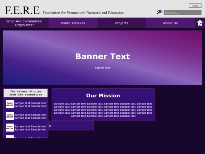Click the Our Mission heading
This screenshot has height=154, width=205.
(x=103, y=95)
